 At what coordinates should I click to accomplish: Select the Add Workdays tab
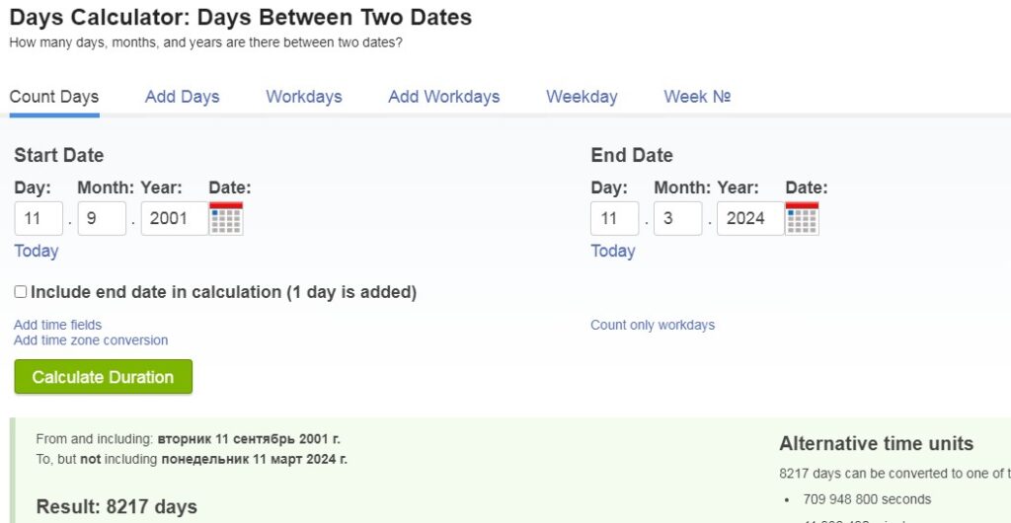pos(443,97)
